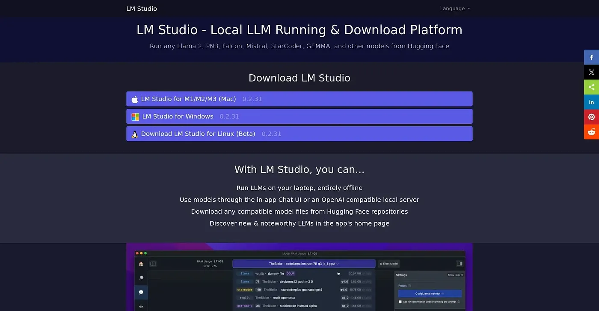
Task: Click the 'Download LM Studio' heading
Action: pos(299,78)
